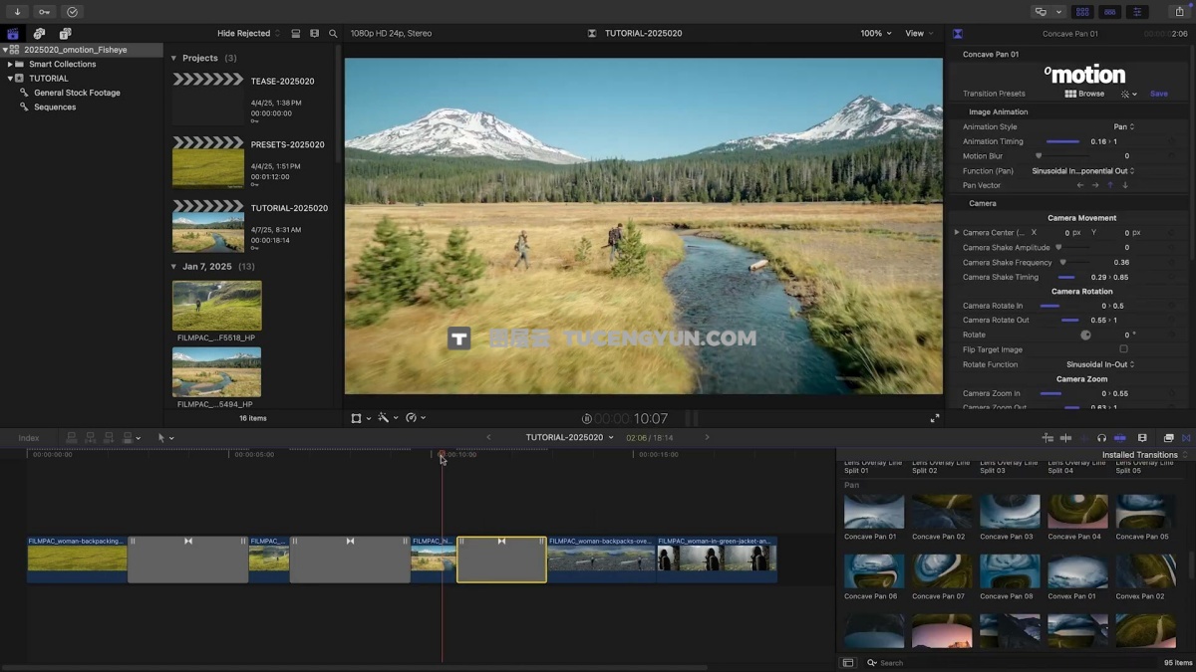Open the enhancements magic wand menu
The width and height of the screenshot is (1196, 672).
pyautogui.click(x=388, y=418)
